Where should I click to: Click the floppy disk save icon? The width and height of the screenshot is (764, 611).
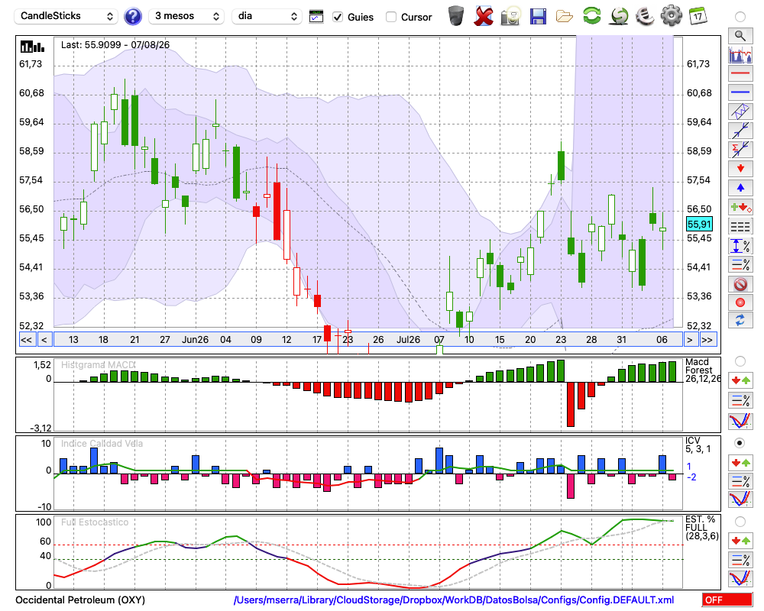pyautogui.click(x=537, y=17)
